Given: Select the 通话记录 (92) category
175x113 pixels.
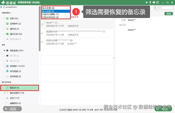Looking at the screenshot, I should [16, 34].
